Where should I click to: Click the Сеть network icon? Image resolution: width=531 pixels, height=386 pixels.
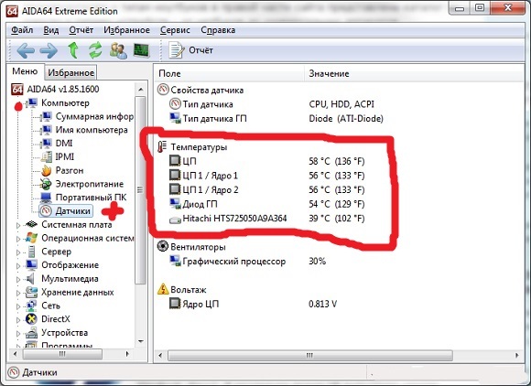[31, 306]
